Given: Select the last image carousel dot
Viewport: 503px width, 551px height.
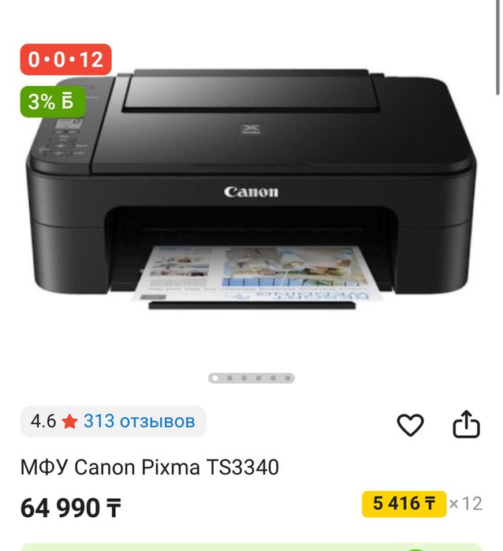Looking at the screenshot, I should click(288, 378).
